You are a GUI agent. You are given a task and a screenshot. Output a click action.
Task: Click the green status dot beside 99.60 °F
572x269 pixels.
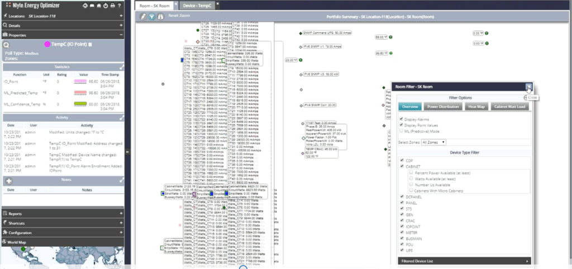coord(390,53)
